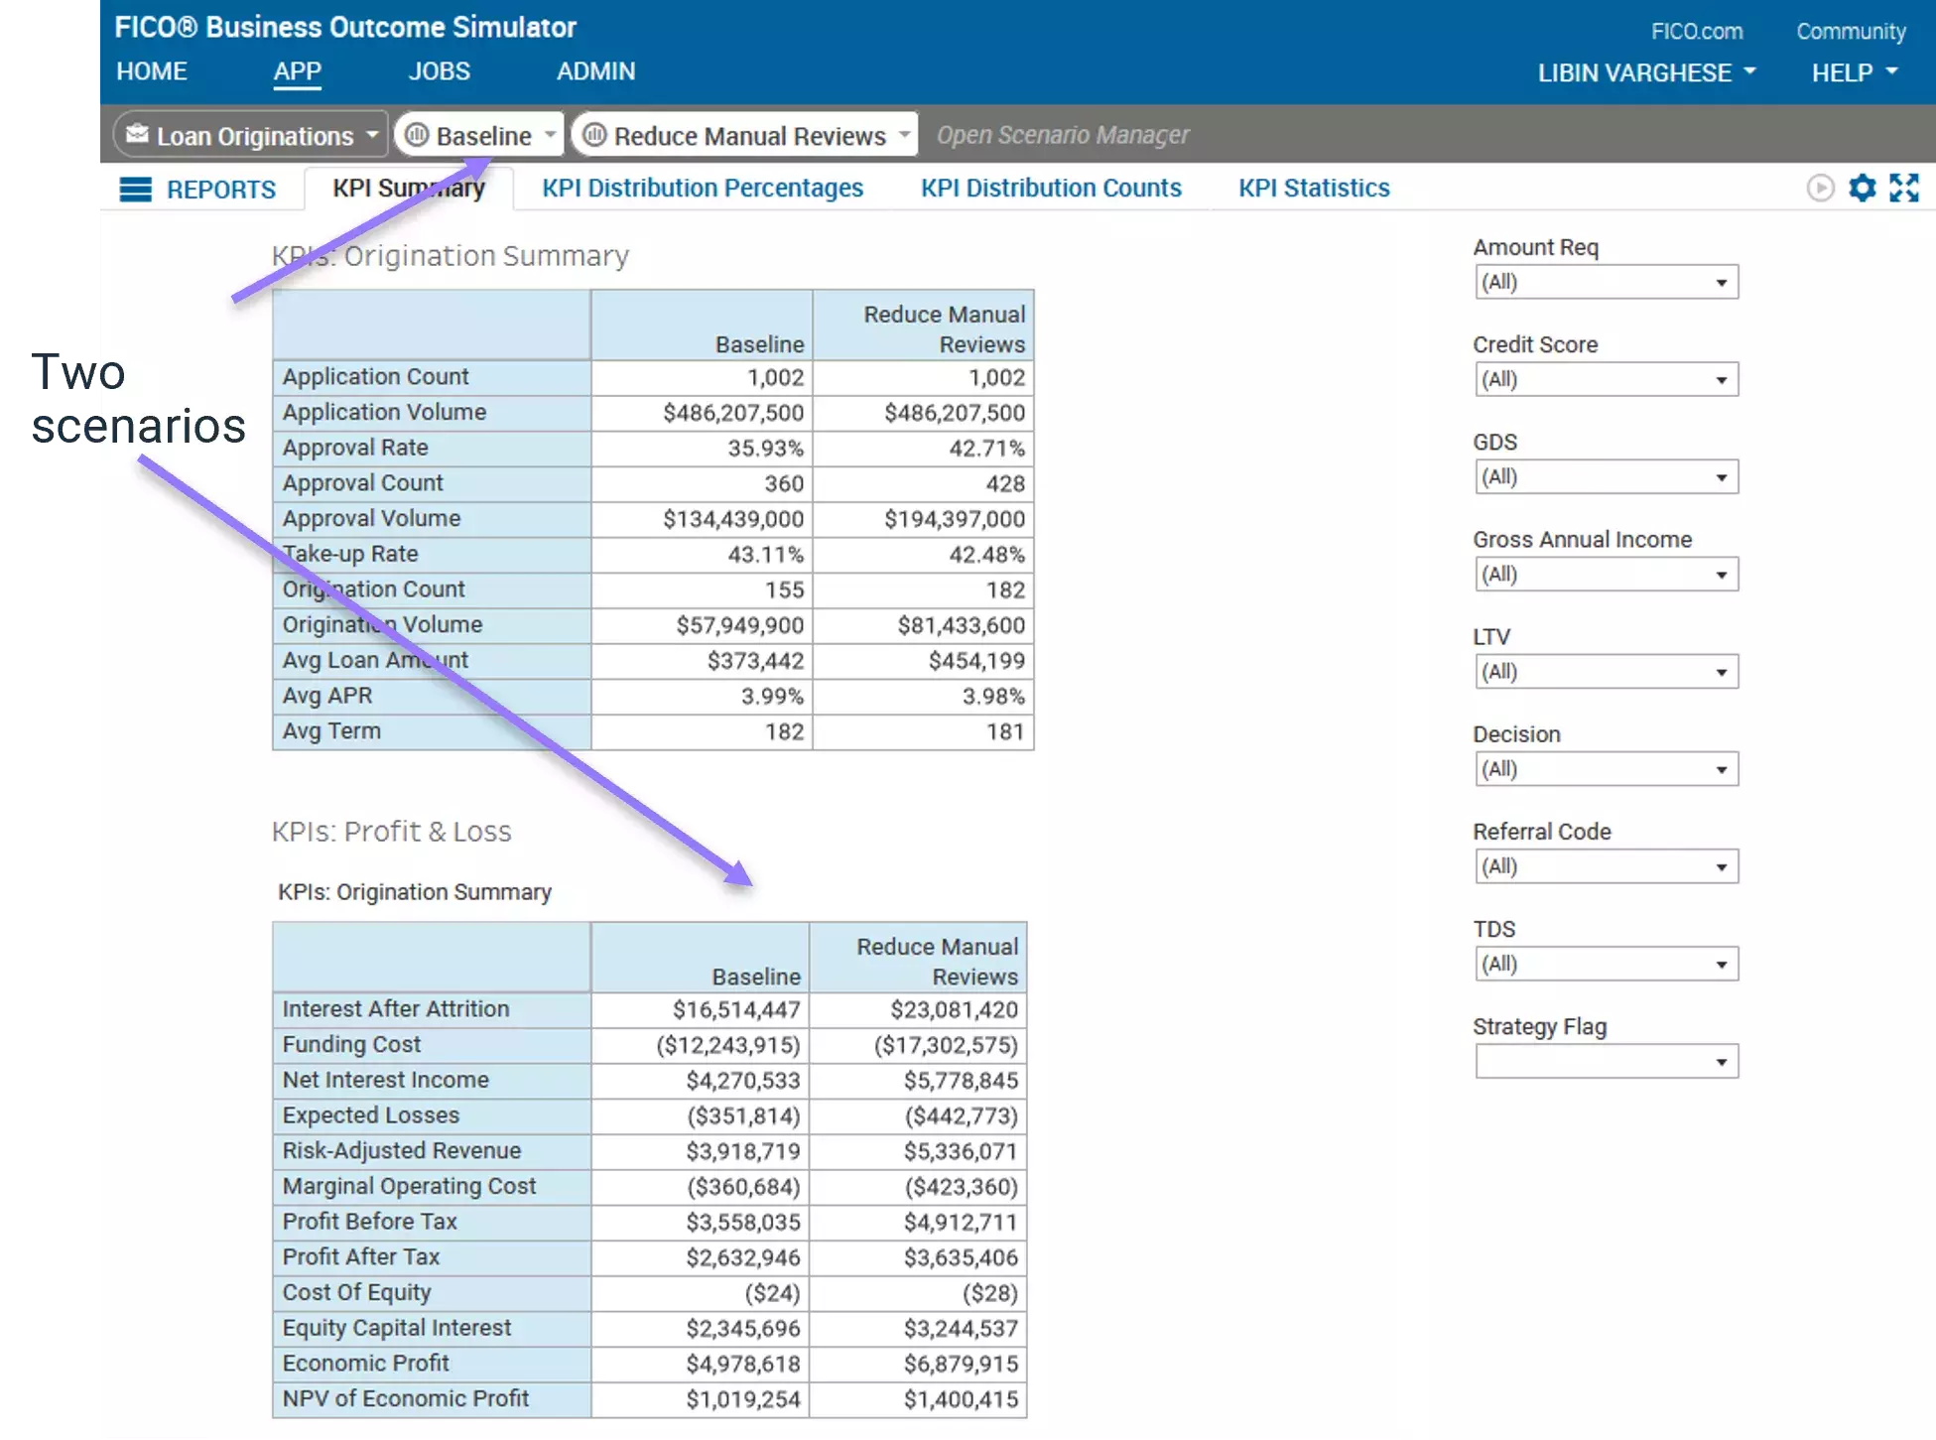The width and height of the screenshot is (1936, 1440).
Task: Click the play icon near the gear
Action: (1820, 189)
